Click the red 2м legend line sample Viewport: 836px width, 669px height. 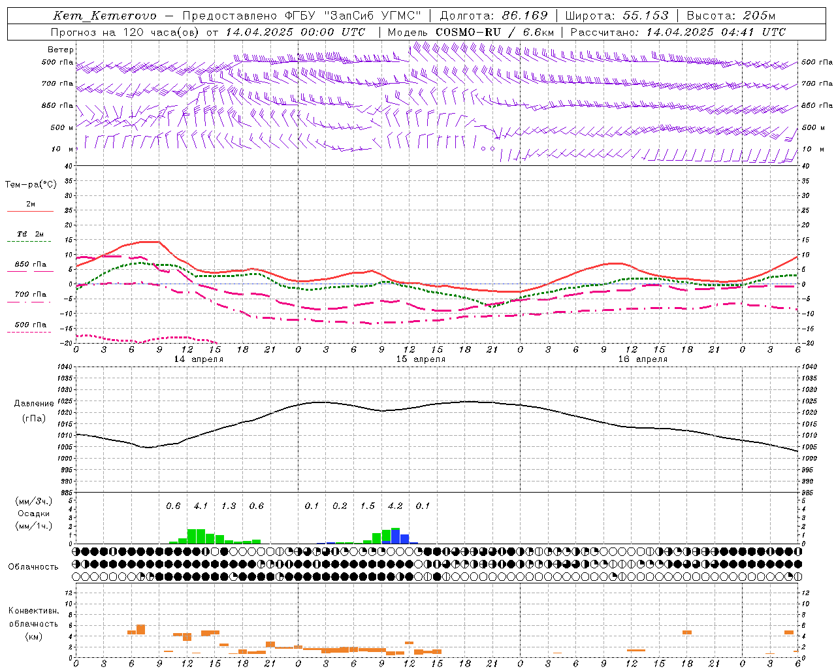(30, 211)
